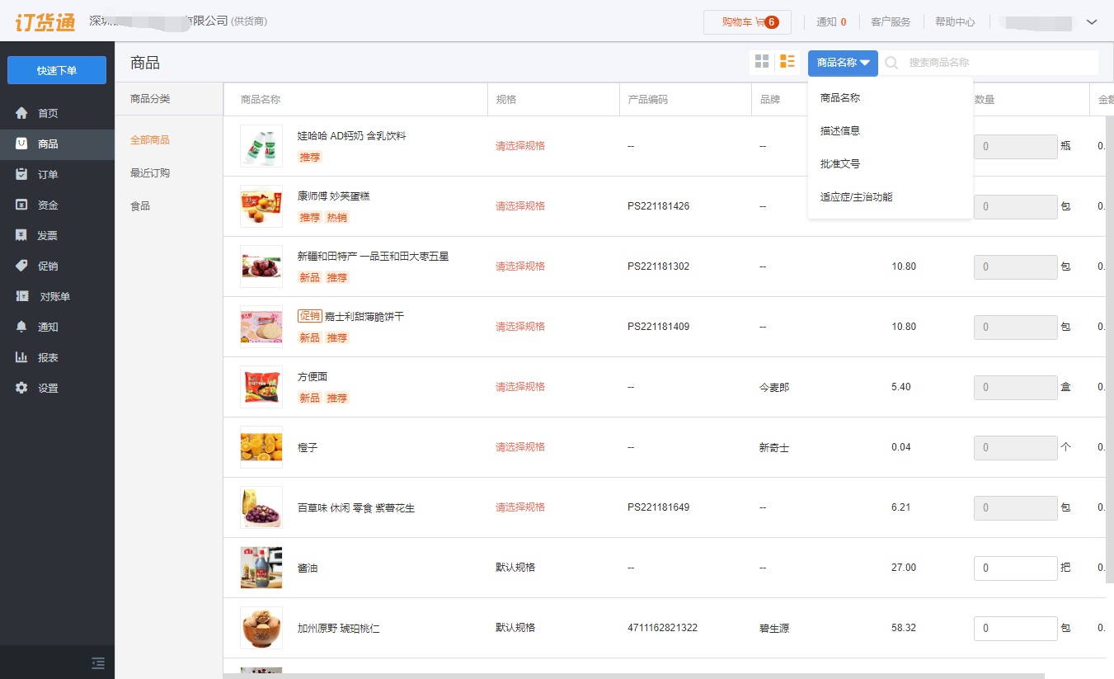Open the 发票 invoice sidebar icon
This screenshot has width=1114, height=679.
pyautogui.click(x=21, y=235)
